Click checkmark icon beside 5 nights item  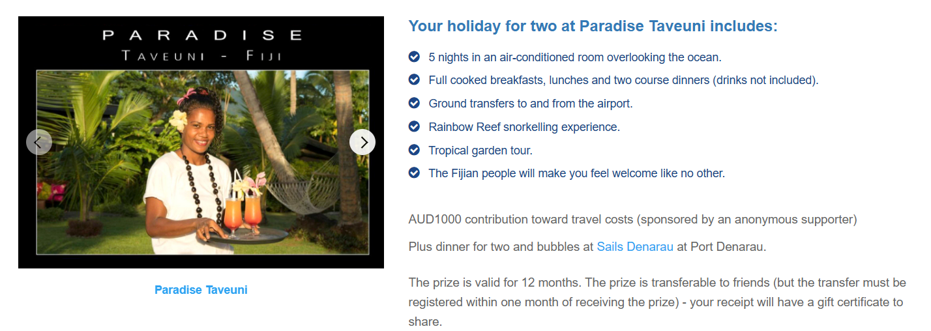(414, 57)
